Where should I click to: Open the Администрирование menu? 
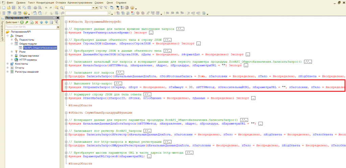point(80,2)
